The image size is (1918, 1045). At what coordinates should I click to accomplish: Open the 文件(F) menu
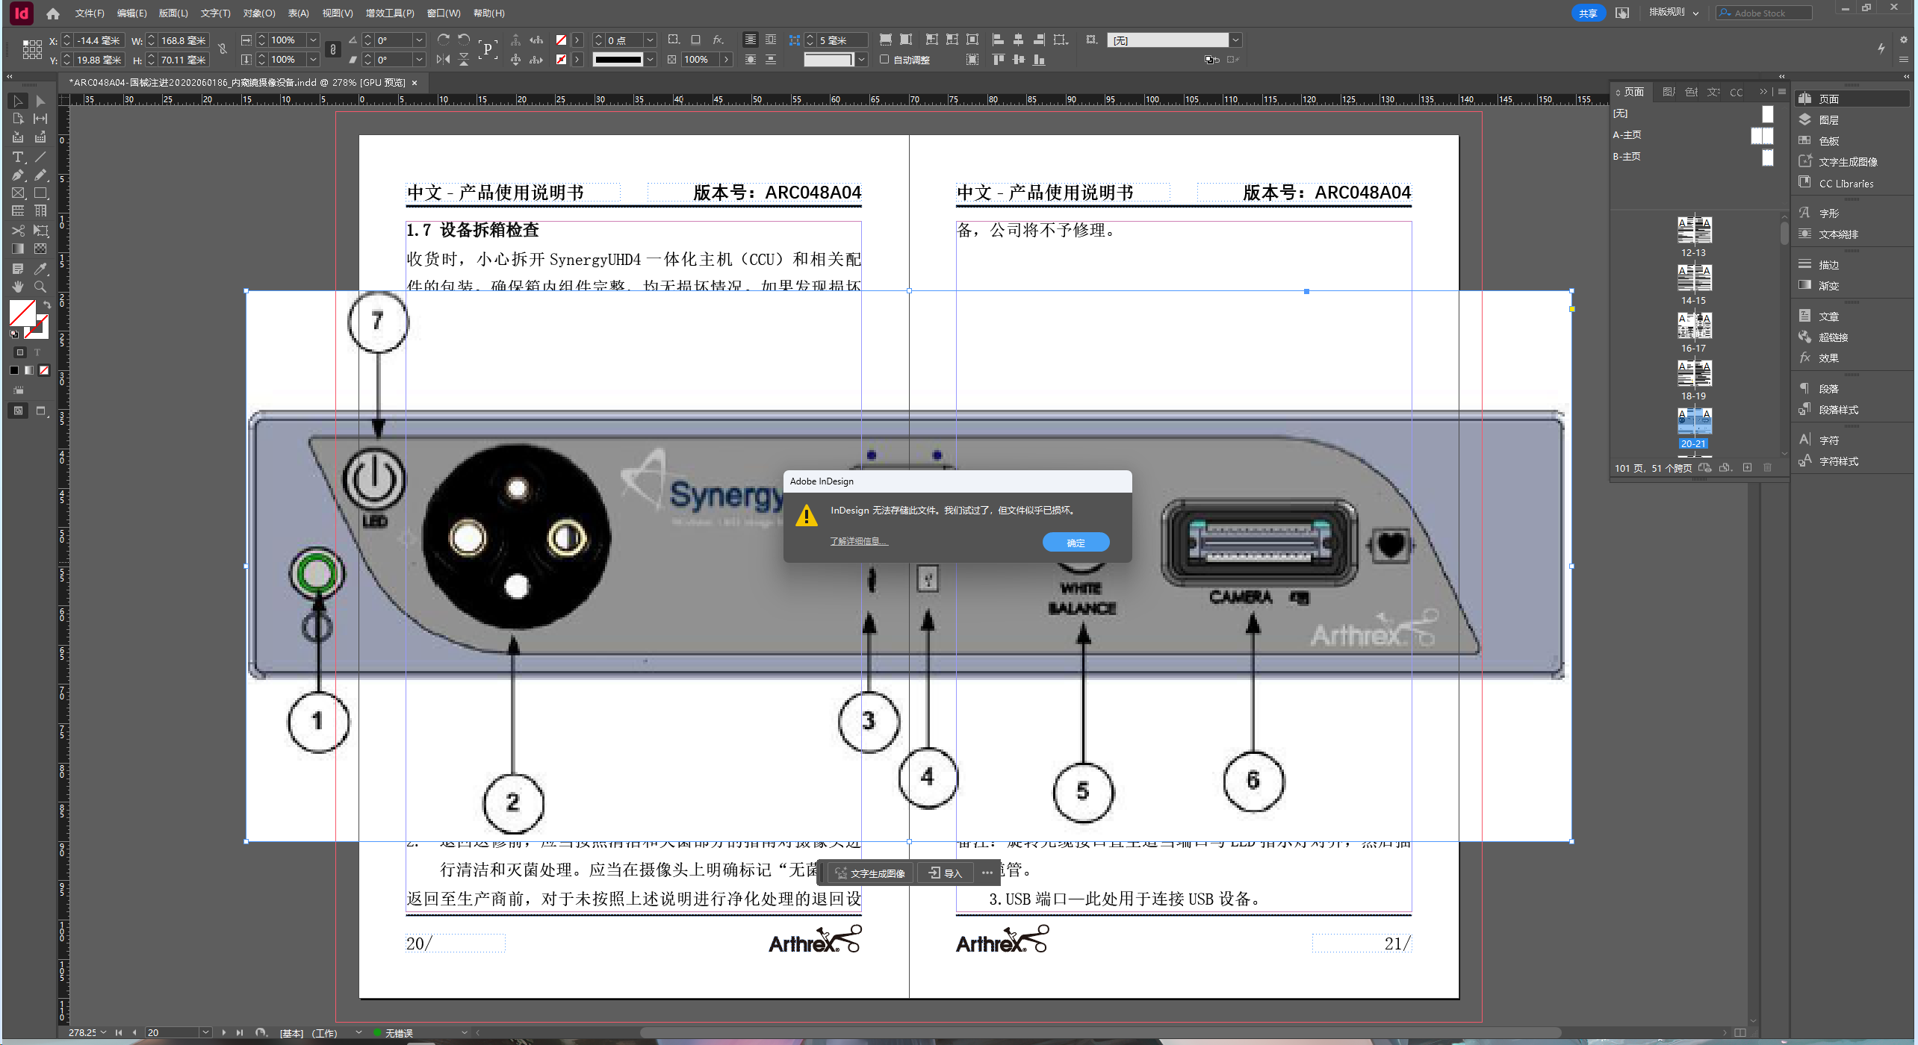tap(89, 13)
